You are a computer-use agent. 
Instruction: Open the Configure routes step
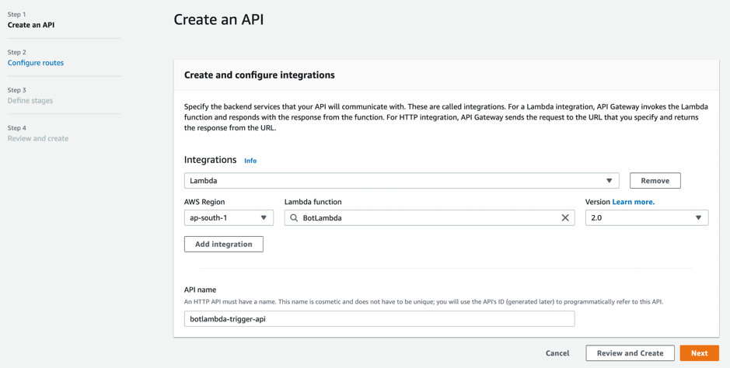(x=36, y=63)
